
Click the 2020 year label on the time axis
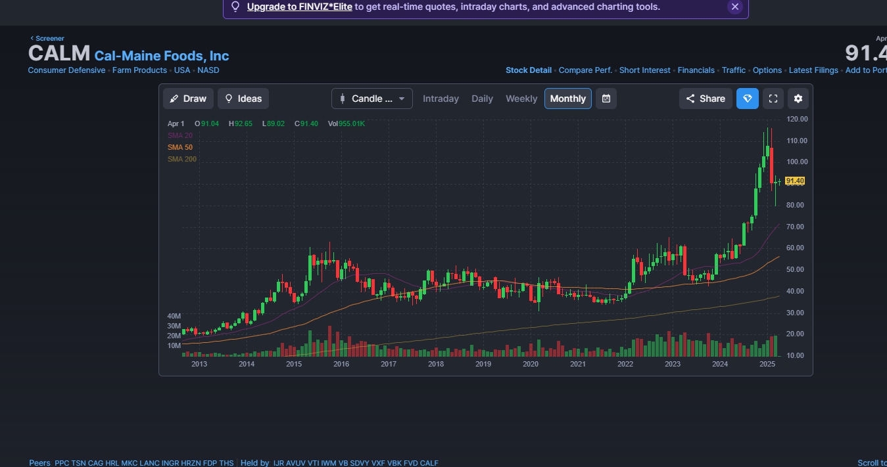coord(531,364)
